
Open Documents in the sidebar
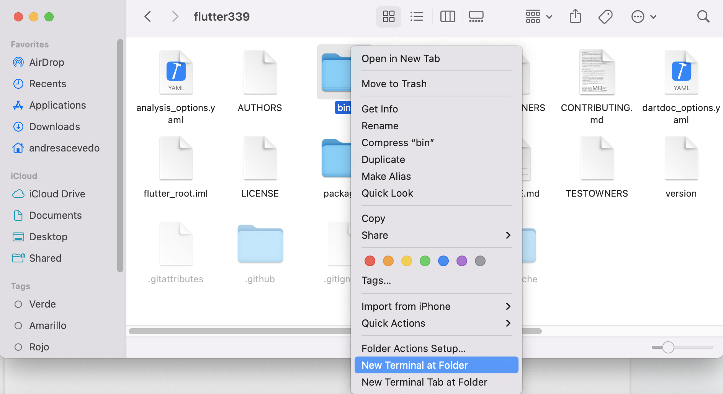55,215
